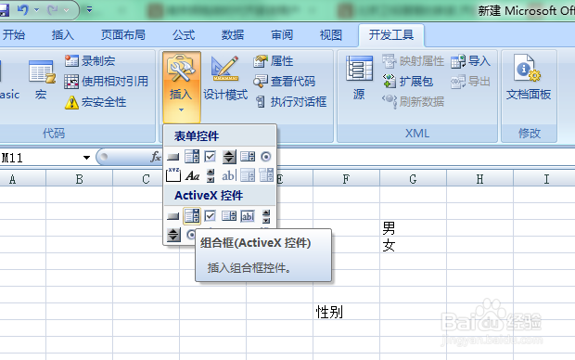Click the Save icon
Image resolution: width=575 pixels, height=360 pixels.
point(4,10)
